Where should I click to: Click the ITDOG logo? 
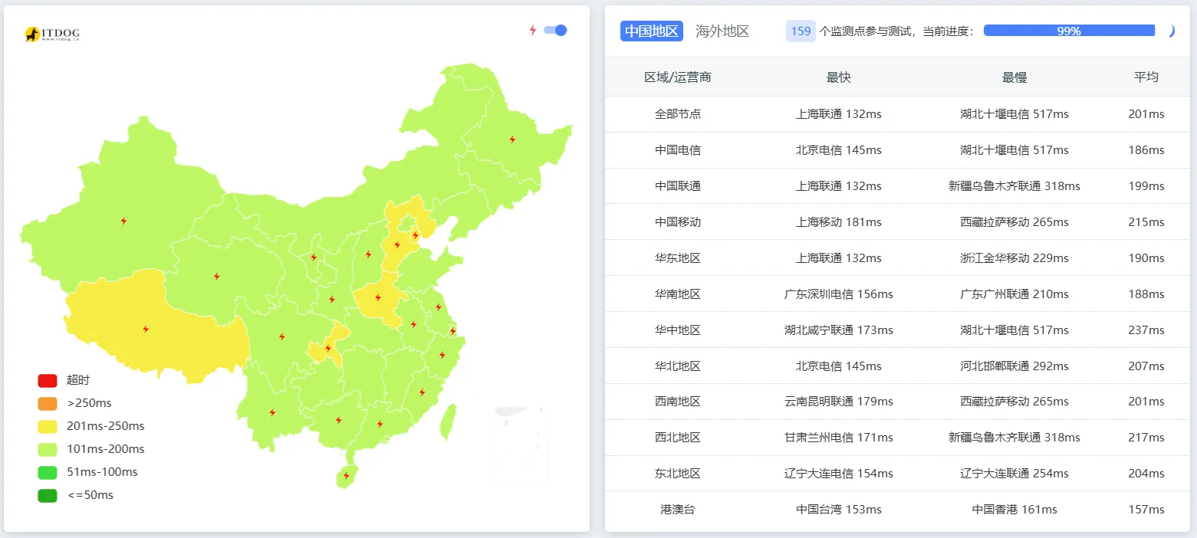51,32
